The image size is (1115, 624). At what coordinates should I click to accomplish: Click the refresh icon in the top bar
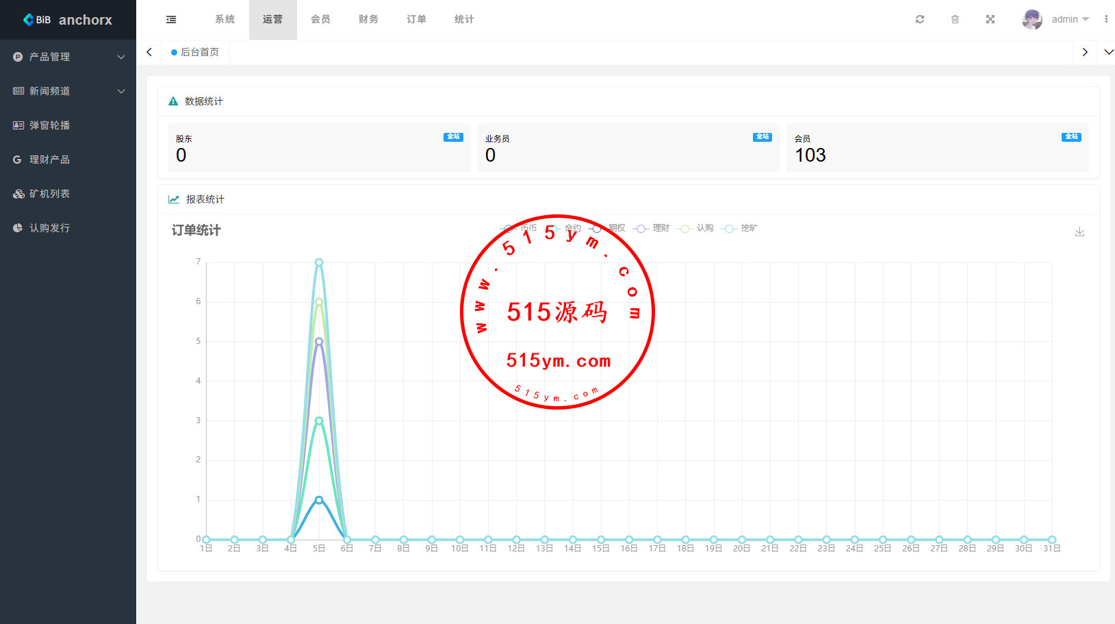click(x=920, y=19)
